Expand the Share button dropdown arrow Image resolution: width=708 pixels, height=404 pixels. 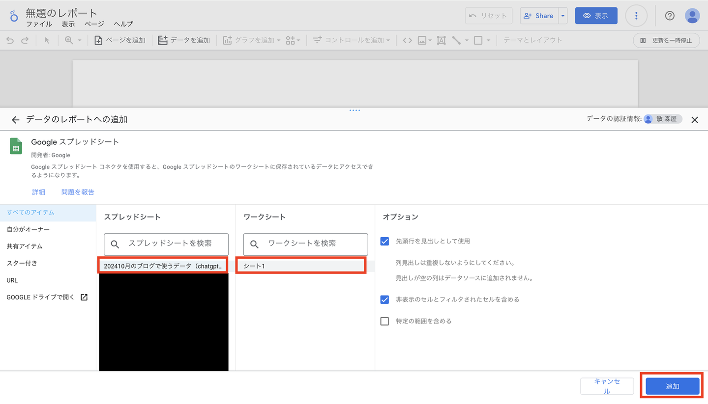pyautogui.click(x=563, y=16)
